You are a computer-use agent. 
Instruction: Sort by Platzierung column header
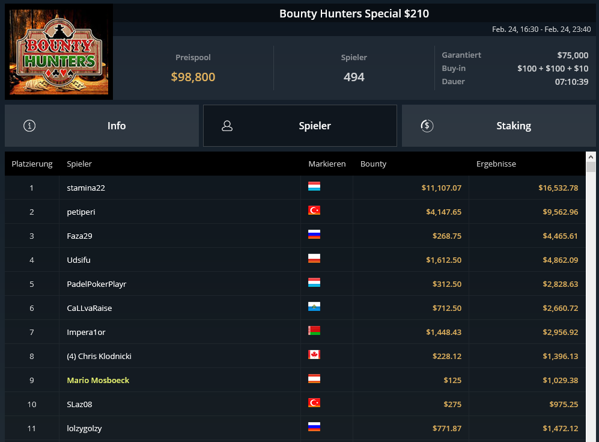pos(32,164)
